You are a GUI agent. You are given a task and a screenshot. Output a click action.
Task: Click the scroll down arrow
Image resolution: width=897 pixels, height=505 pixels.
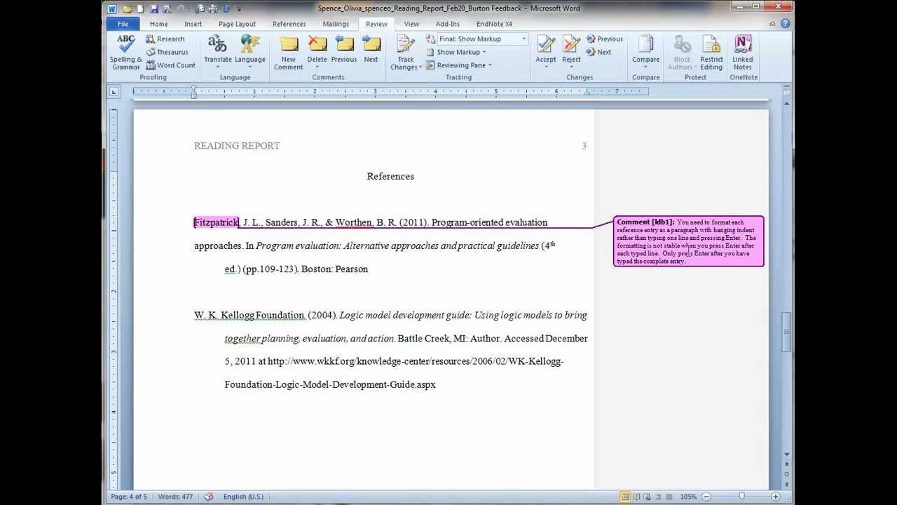click(x=787, y=454)
